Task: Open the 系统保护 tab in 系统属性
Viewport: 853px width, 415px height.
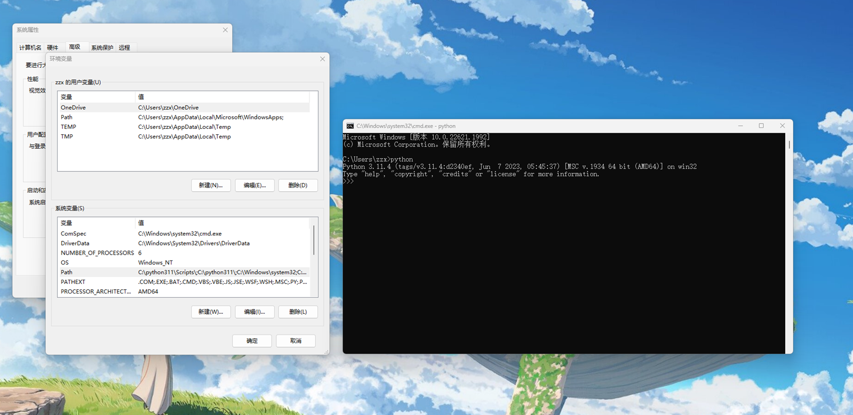Action: coord(102,47)
